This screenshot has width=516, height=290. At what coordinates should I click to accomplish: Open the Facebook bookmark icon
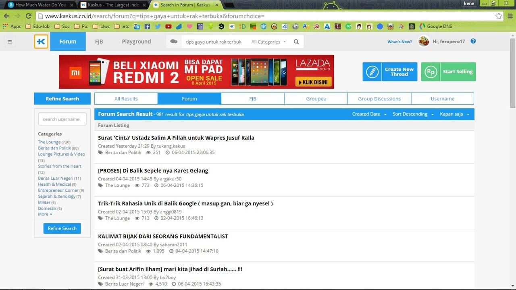pyautogui.click(x=147, y=27)
